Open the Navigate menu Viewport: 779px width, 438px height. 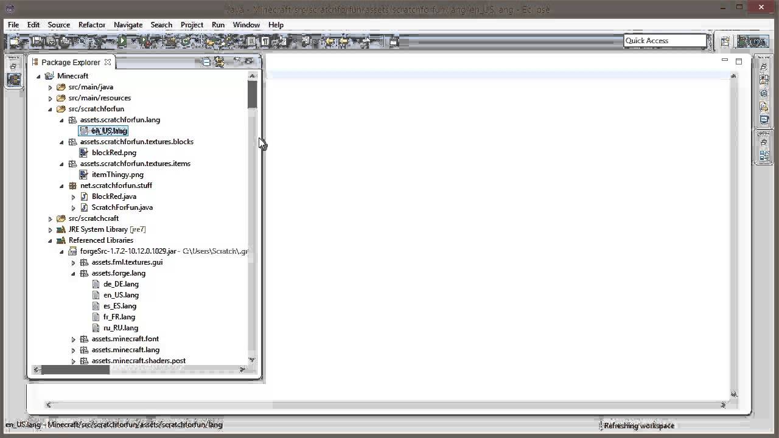coord(128,25)
